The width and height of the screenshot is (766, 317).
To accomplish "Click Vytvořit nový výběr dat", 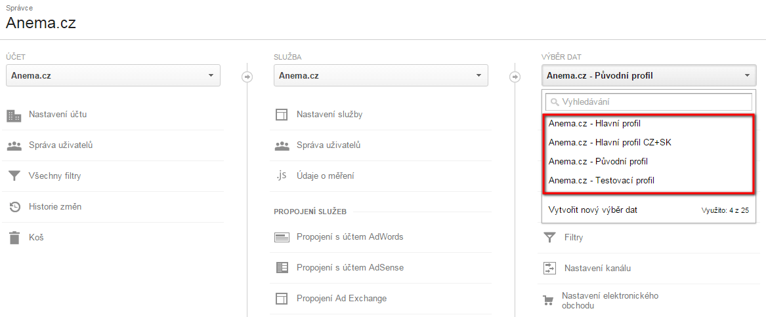I will [x=593, y=210].
